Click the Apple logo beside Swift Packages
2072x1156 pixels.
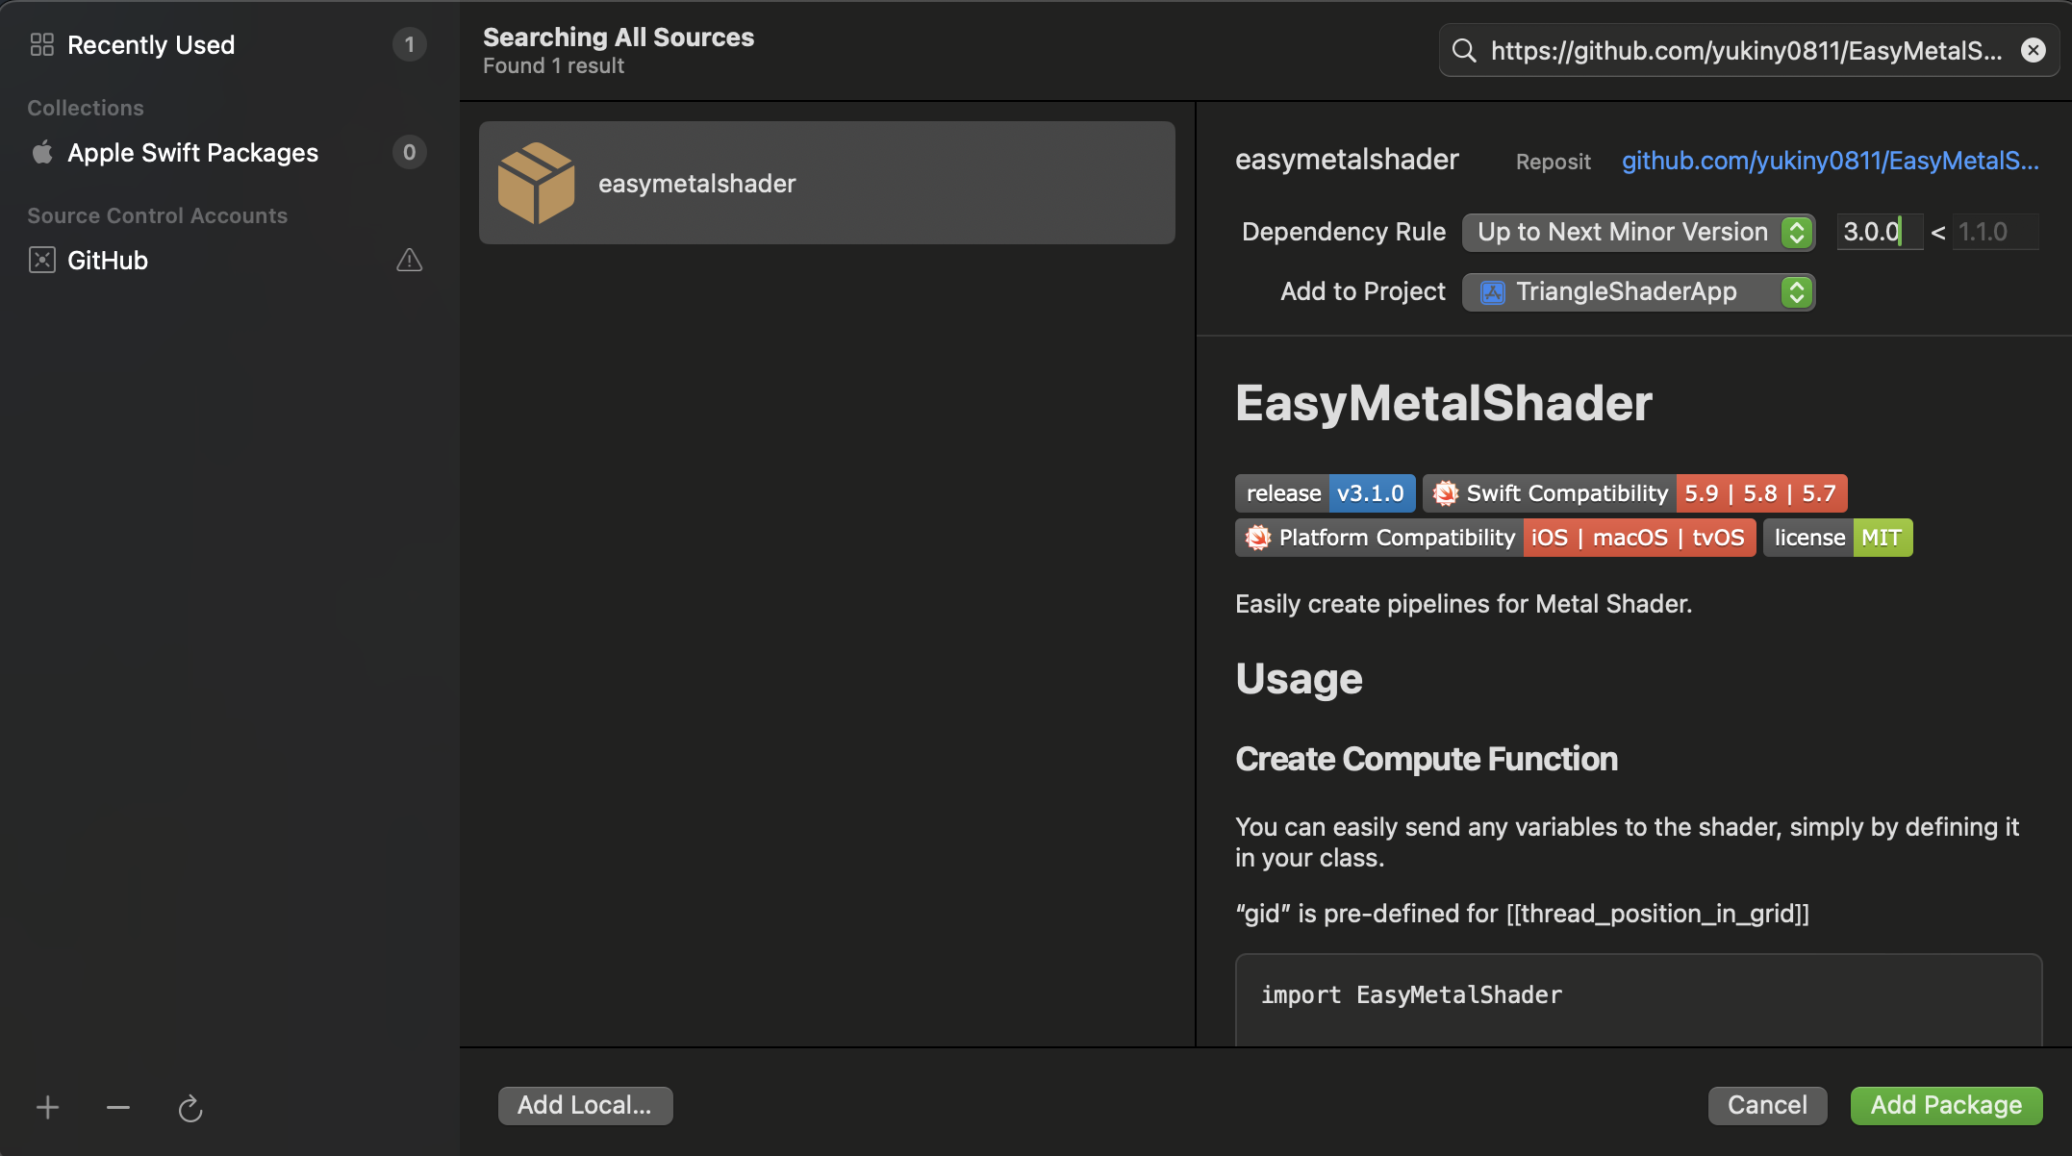click(x=42, y=153)
